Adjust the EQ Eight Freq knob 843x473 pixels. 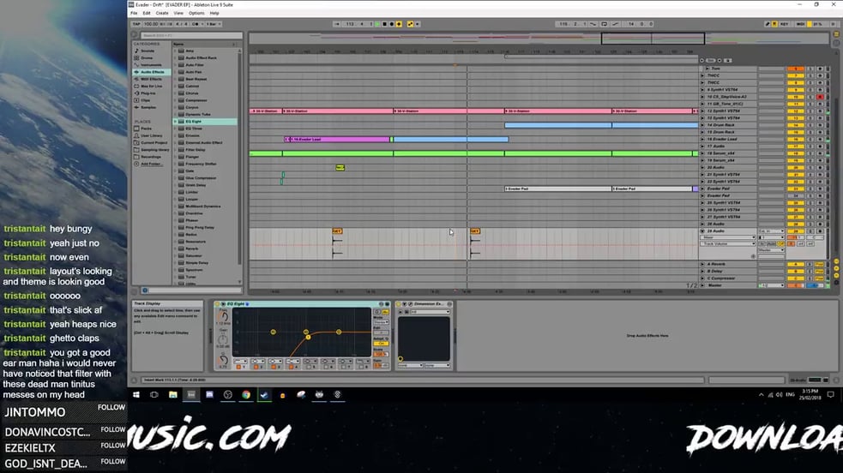point(223,317)
